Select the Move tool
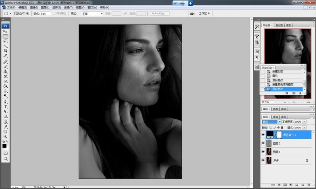This screenshot has height=189, width=316. (x=5, y=31)
